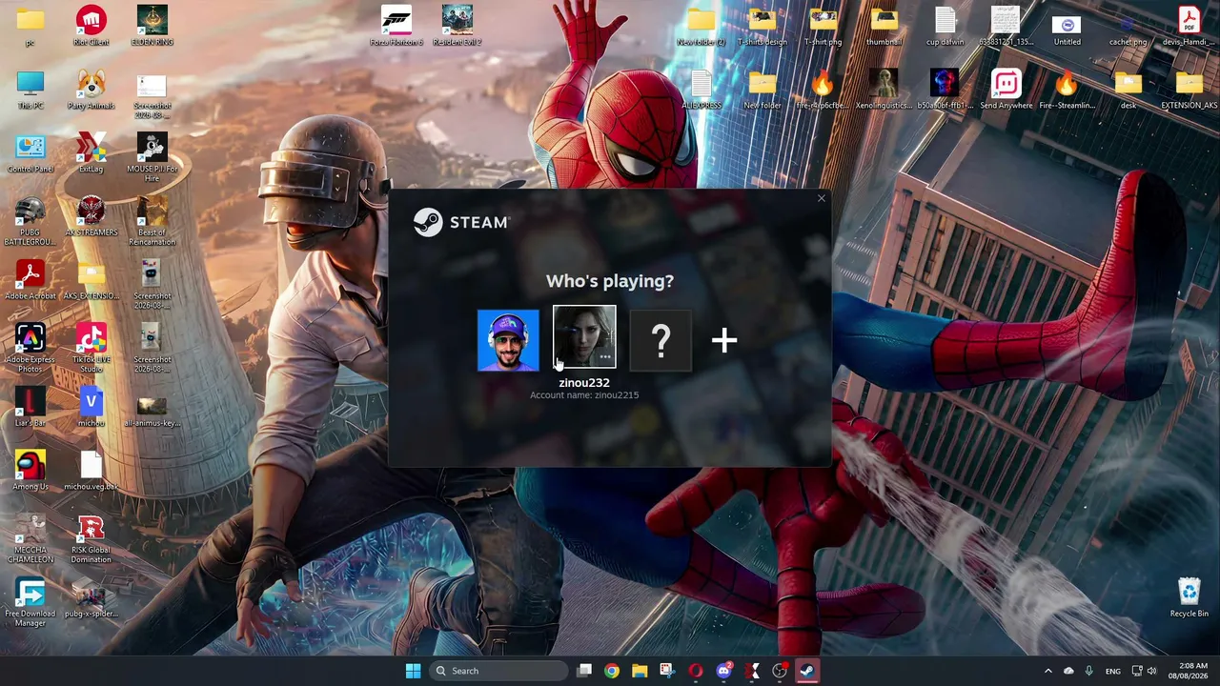
Task: Open File Explorer from the taskbar
Action: [640, 671]
